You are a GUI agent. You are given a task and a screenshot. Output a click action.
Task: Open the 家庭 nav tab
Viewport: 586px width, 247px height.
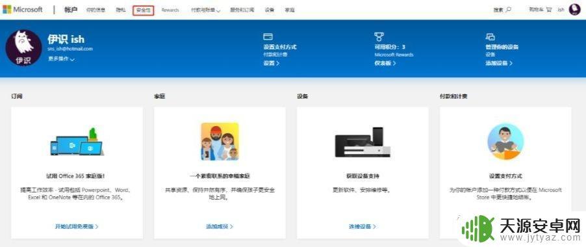pos(290,10)
